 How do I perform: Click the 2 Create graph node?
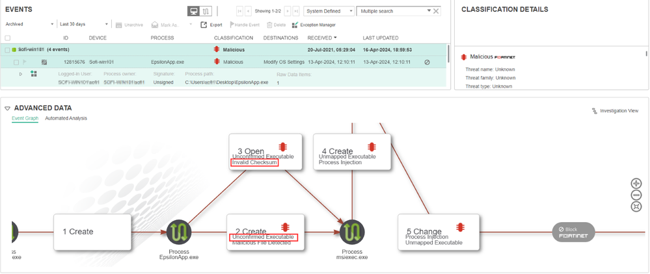coord(265,232)
